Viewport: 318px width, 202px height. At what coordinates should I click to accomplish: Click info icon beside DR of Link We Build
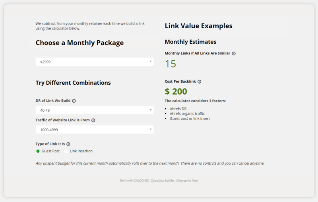(74, 101)
